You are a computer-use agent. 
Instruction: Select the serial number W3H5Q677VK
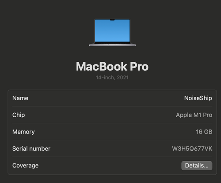[192, 149]
